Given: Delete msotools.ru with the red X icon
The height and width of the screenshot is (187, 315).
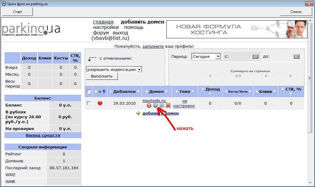Looking at the screenshot, I should pos(168,105).
